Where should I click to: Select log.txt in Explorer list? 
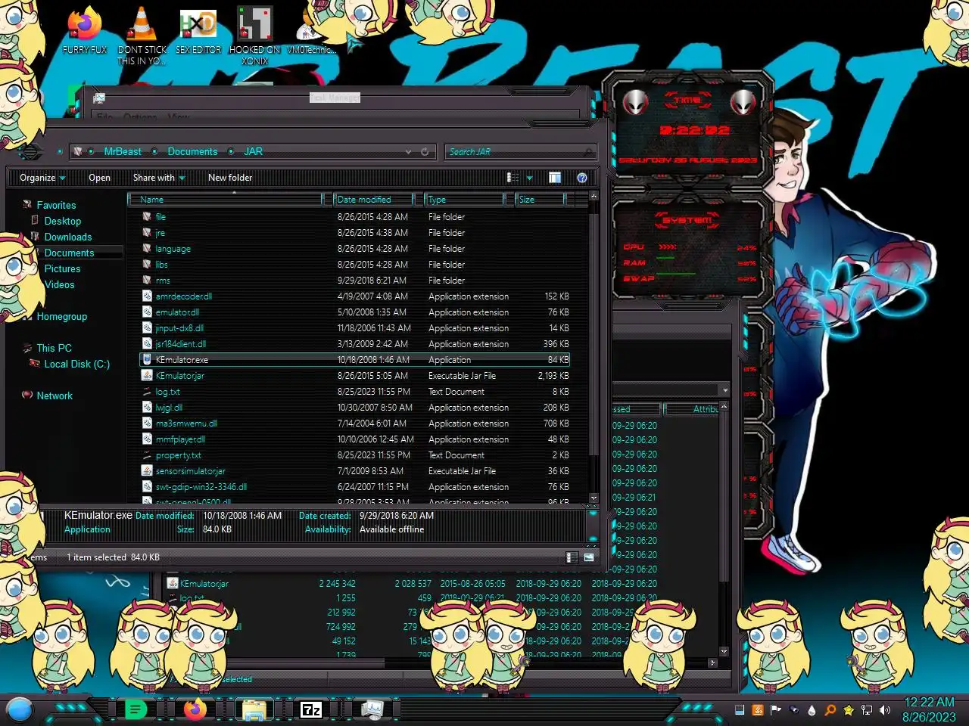356,392
